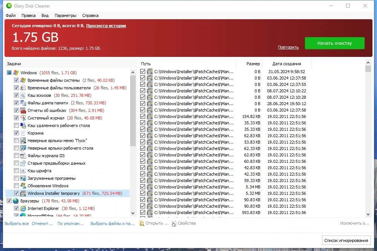
Task: Click the Отменит… deselect link
Action: pyautogui.click(x=42, y=223)
